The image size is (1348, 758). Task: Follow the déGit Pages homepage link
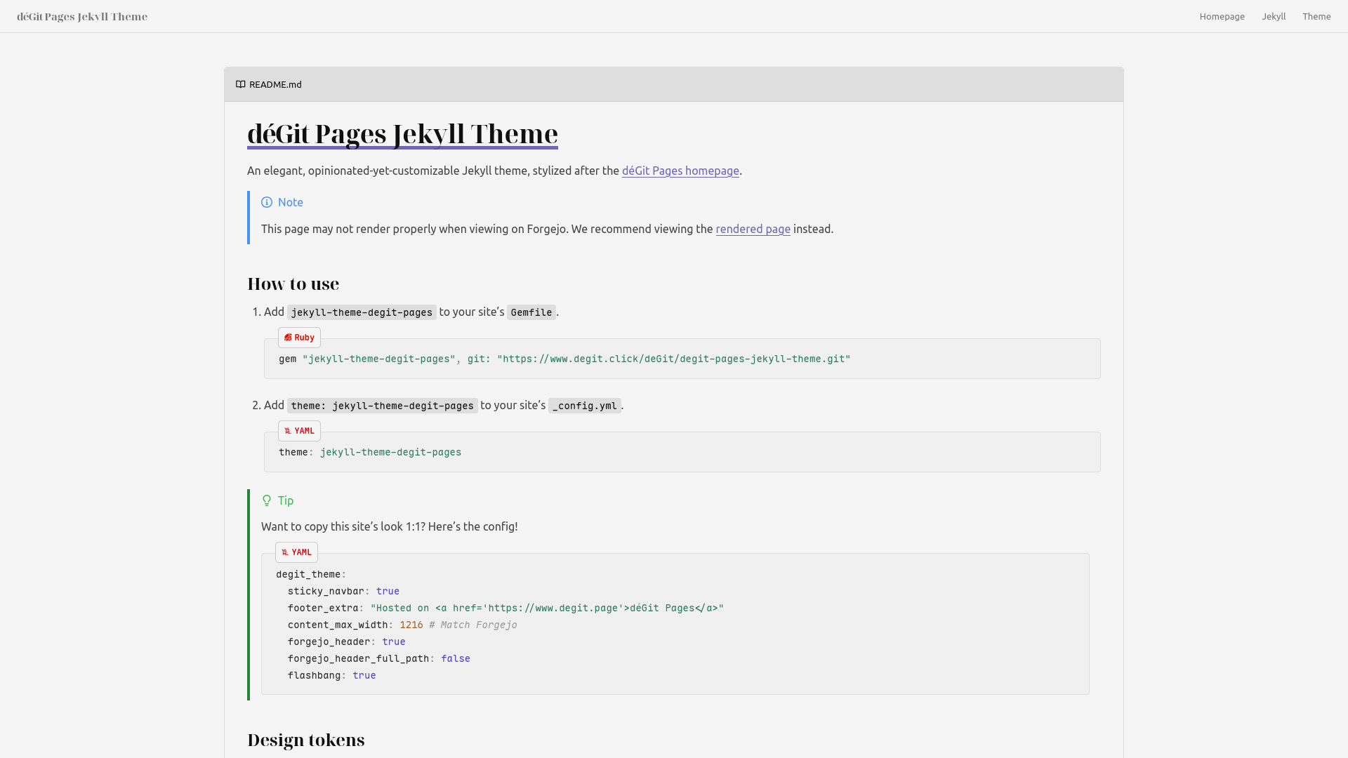point(680,171)
